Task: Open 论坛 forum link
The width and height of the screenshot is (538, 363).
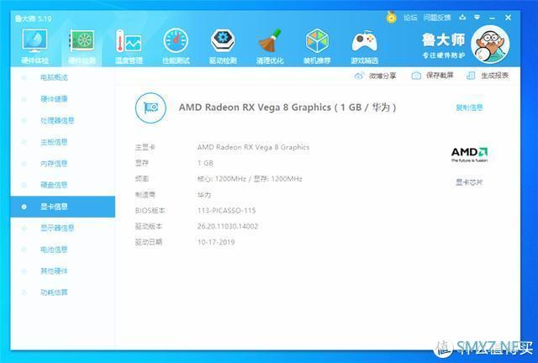Action: point(410,18)
